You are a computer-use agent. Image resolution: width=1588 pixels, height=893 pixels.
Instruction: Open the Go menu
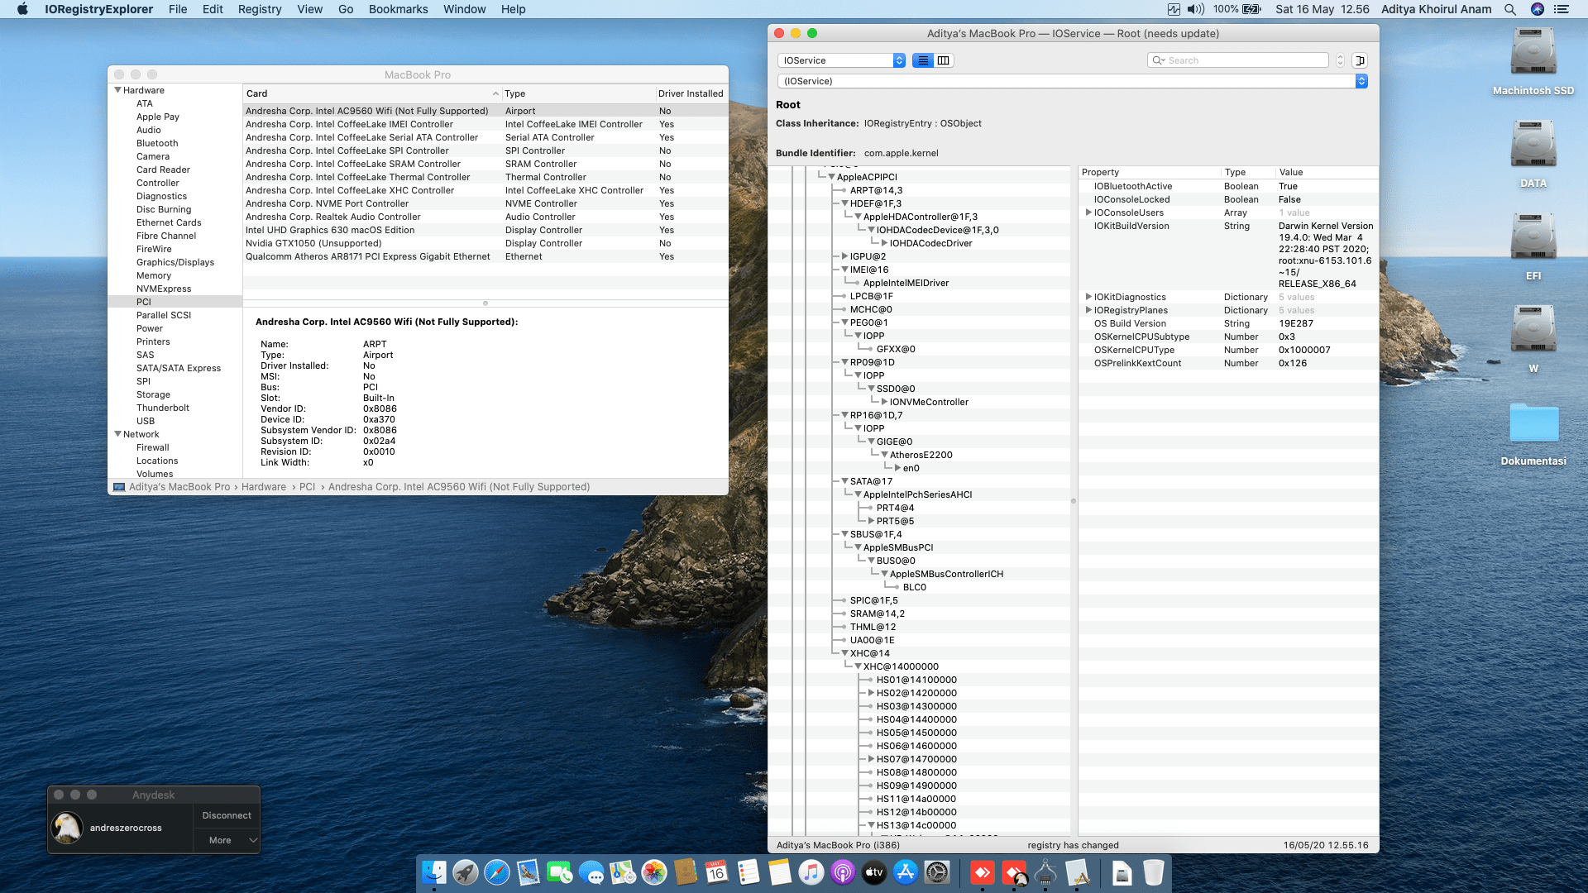click(346, 9)
